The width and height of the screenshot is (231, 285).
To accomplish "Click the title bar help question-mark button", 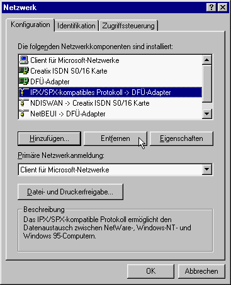I will coord(211,8).
